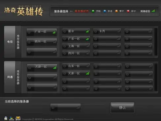Click the NEXON copyright text

(48, 119)
